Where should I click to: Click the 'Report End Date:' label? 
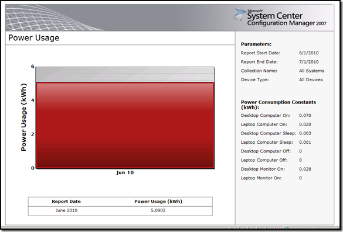tap(259, 62)
